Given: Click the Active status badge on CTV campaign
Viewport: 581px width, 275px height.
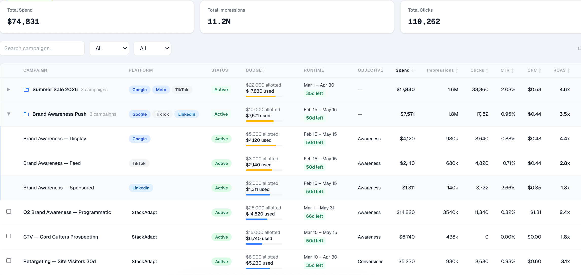Looking at the screenshot, I should (221, 237).
